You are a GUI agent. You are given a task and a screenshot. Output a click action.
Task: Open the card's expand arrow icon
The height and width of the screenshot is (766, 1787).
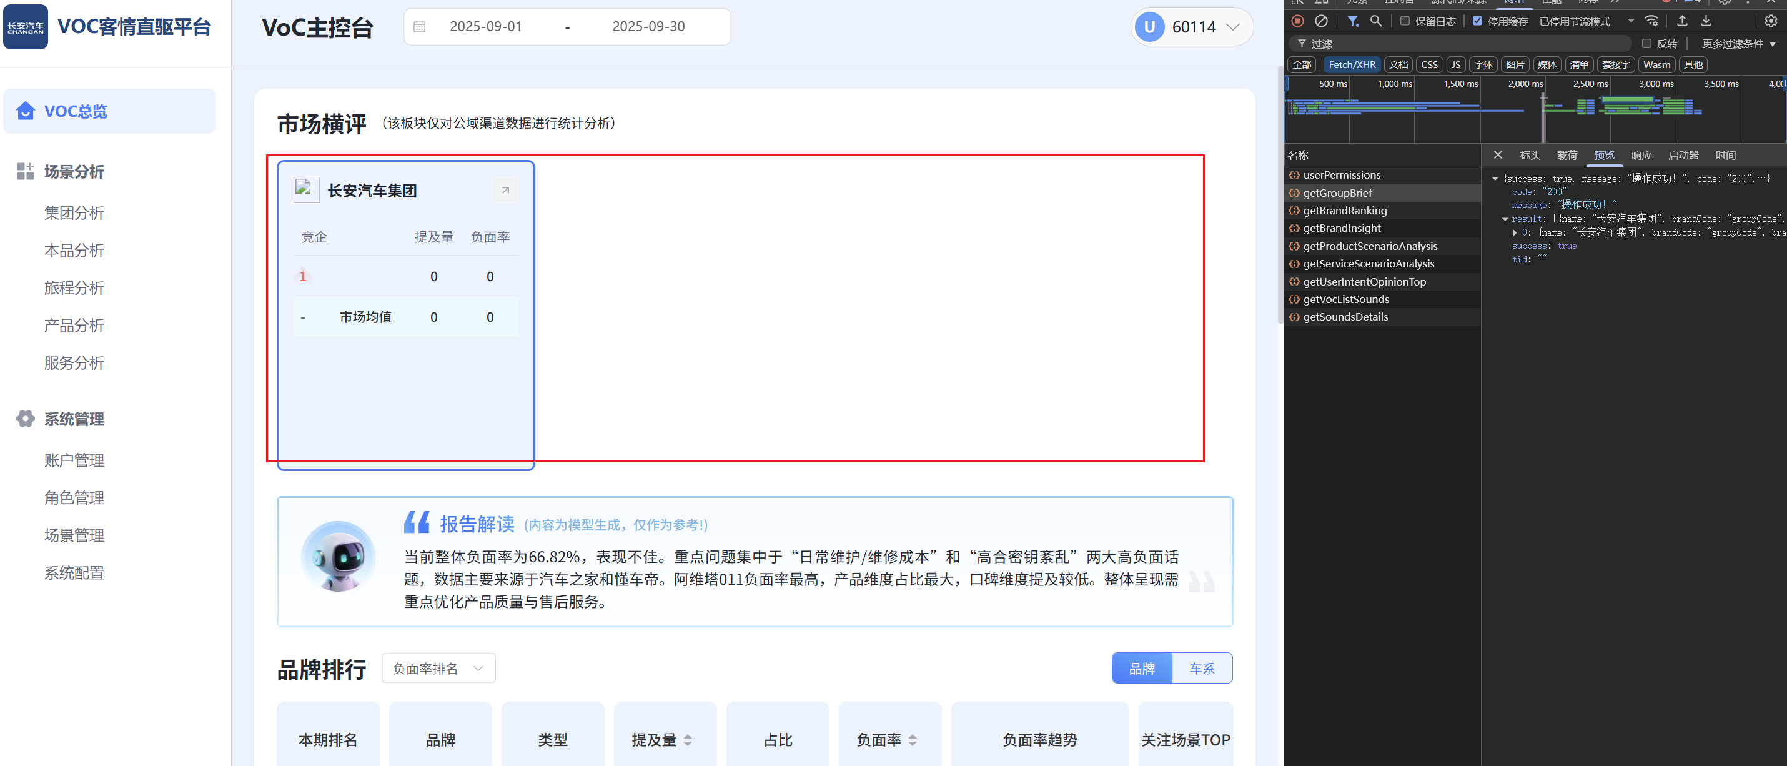pyautogui.click(x=505, y=189)
